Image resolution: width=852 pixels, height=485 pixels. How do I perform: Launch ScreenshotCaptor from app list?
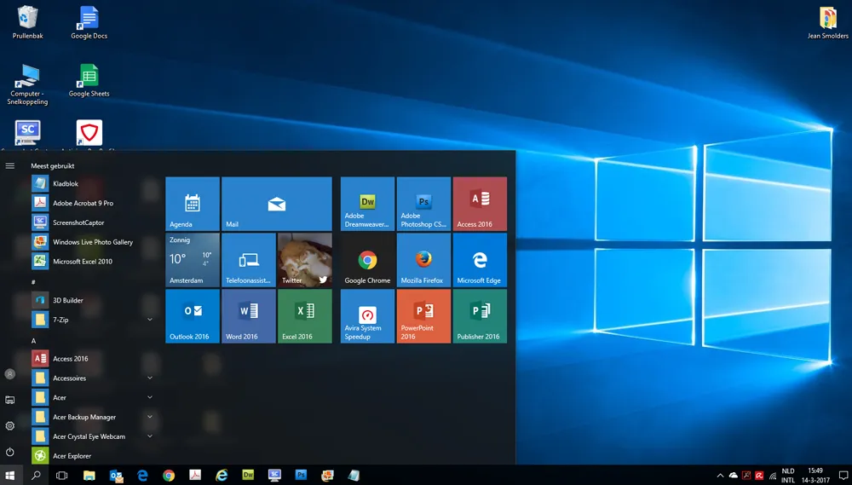[92, 223]
